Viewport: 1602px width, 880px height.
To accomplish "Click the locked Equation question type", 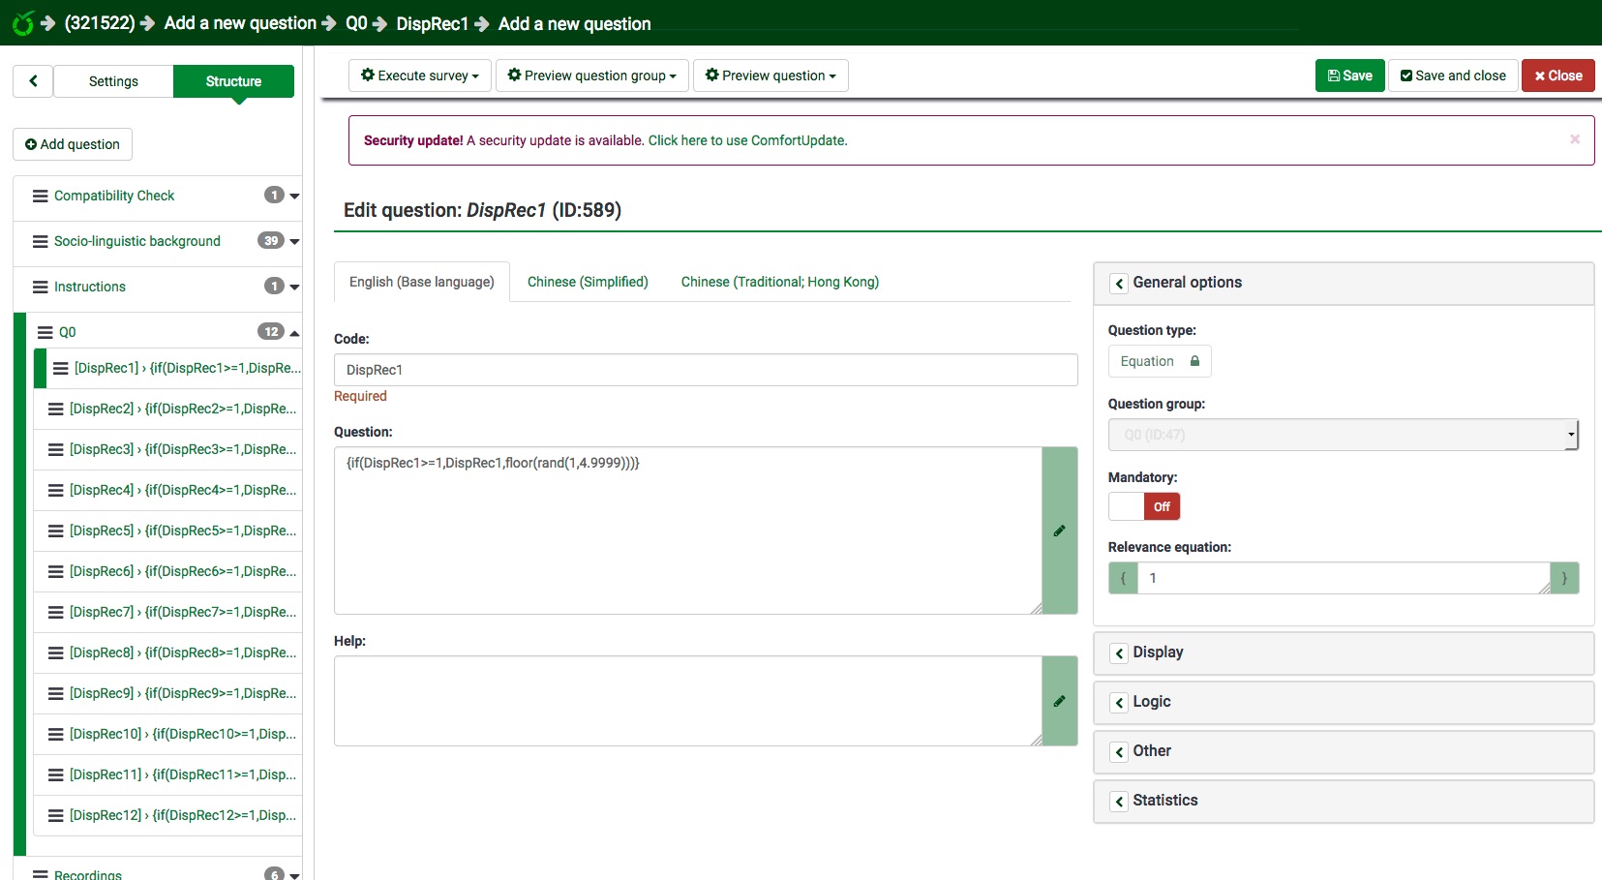I will click(1159, 361).
